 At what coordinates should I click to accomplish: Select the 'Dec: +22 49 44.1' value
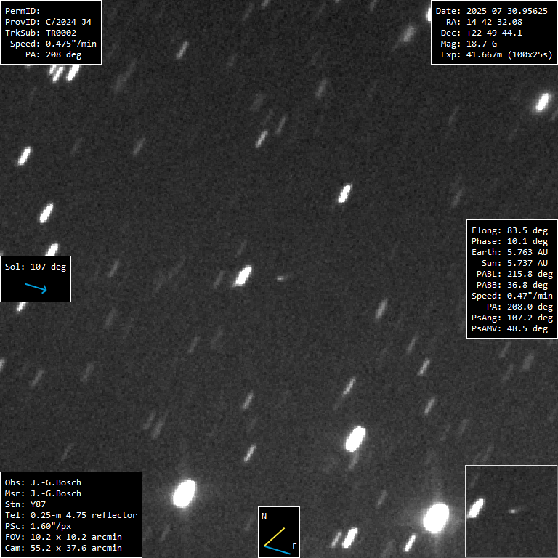point(481,33)
